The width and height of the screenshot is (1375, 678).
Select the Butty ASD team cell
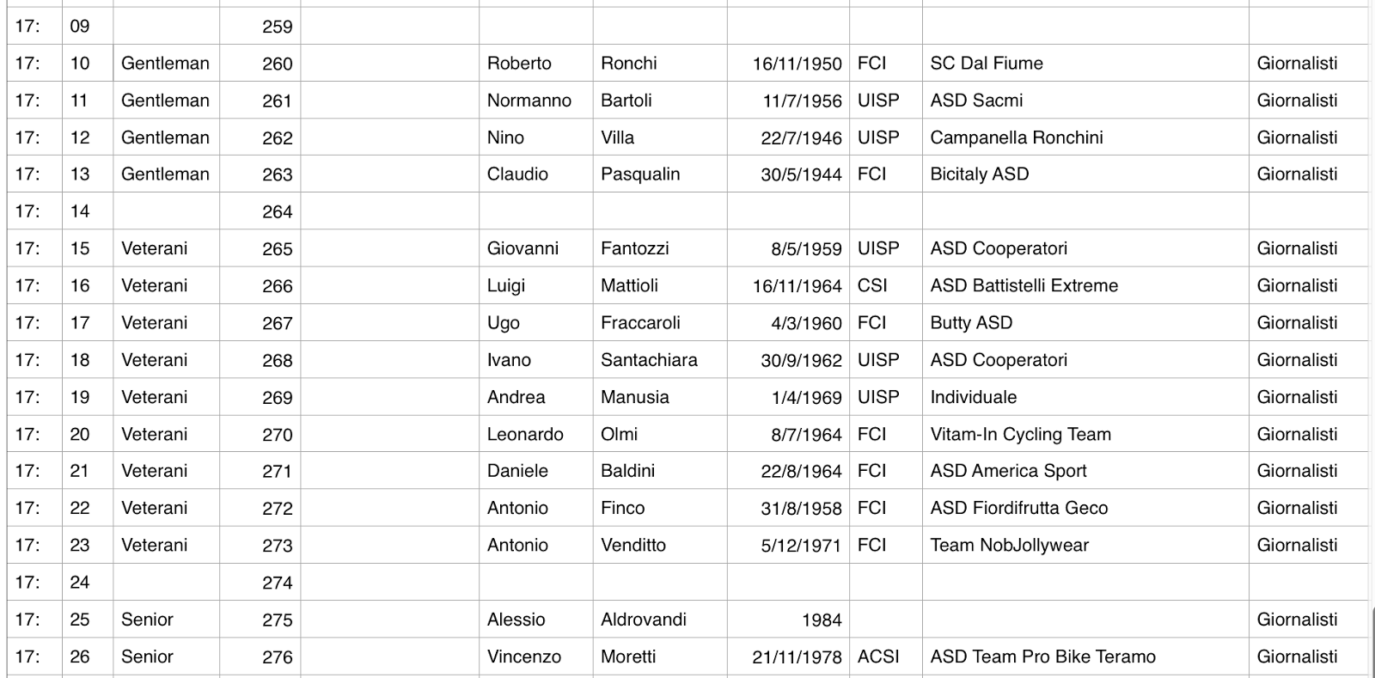click(1085, 322)
